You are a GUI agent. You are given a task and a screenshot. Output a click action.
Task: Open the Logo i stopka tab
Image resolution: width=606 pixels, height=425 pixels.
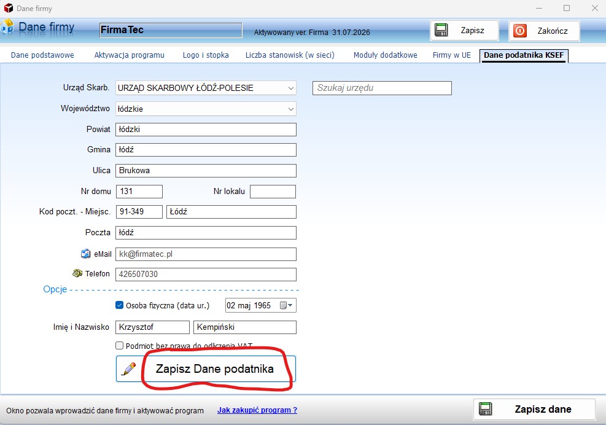[206, 55]
